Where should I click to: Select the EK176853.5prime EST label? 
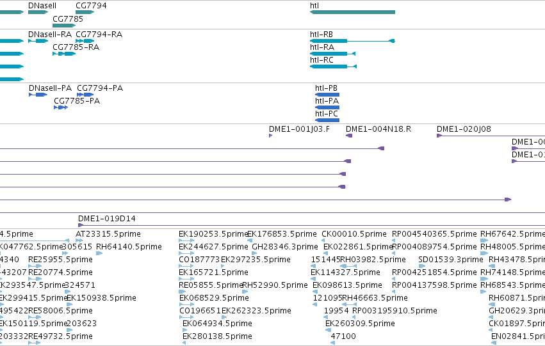point(282,234)
